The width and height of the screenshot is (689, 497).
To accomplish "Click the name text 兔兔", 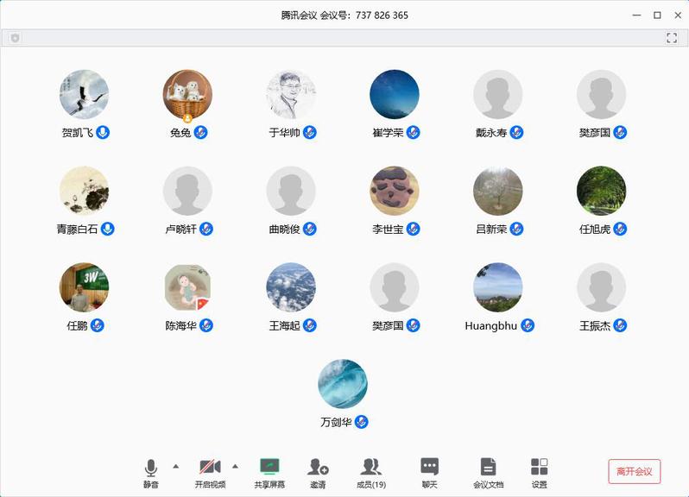I will pyautogui.click(x=180, y=133).
